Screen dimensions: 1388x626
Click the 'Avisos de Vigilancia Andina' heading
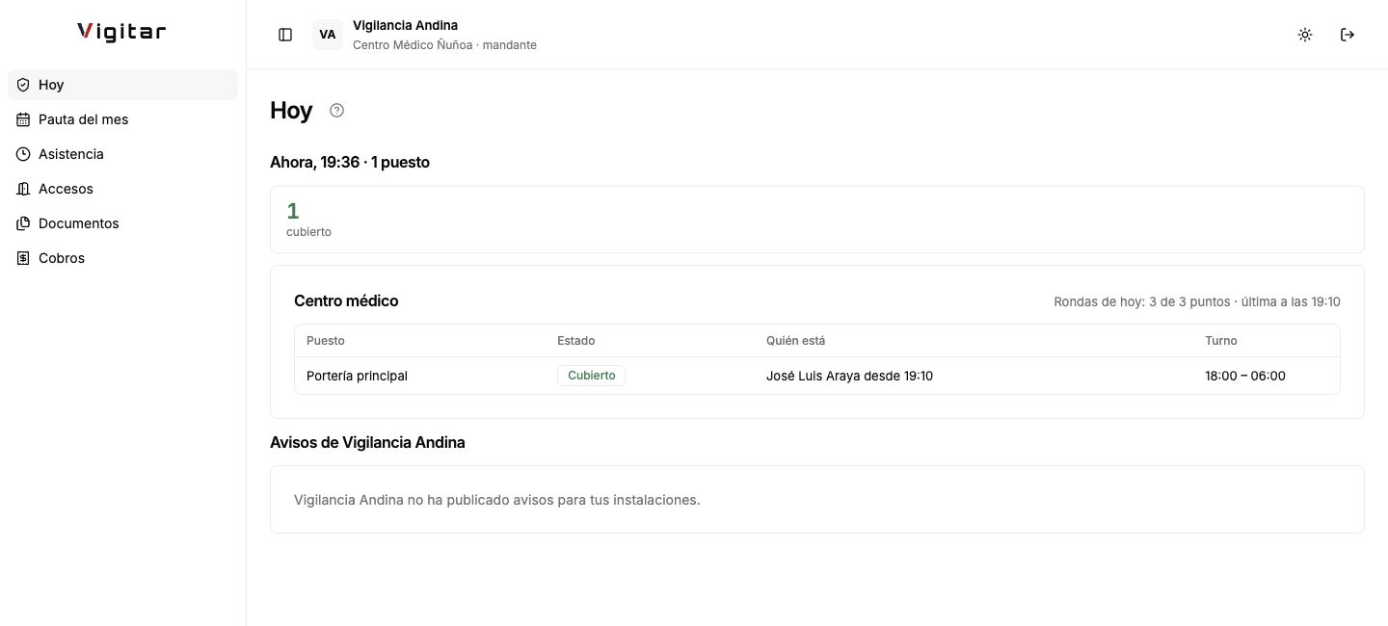coord(367,443)
